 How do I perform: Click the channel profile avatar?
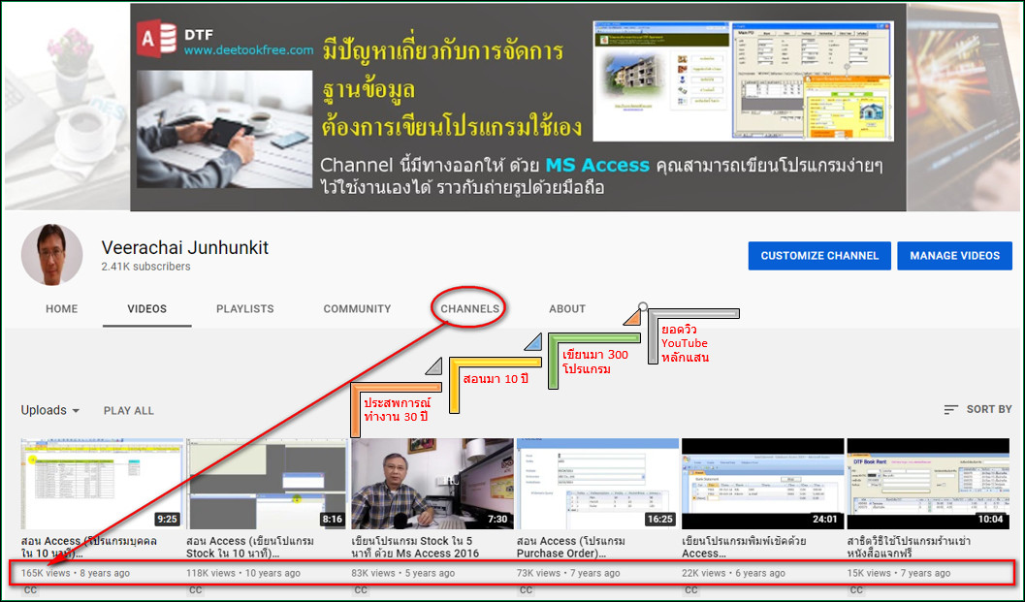point(51,255)
